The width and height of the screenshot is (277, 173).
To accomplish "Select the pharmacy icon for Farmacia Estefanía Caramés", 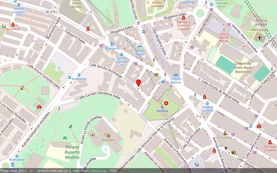I will tap(183, 18).
